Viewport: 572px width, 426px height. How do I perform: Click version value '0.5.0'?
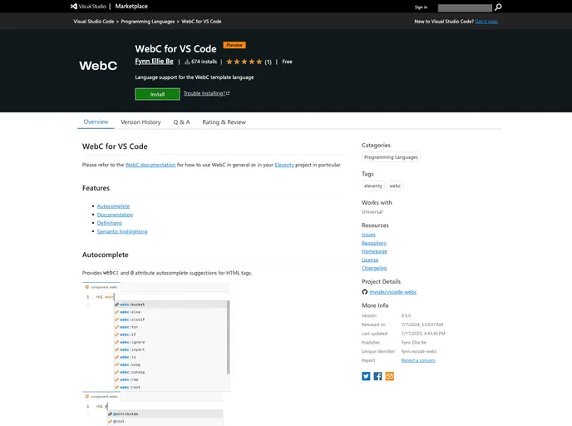(406, 315)
